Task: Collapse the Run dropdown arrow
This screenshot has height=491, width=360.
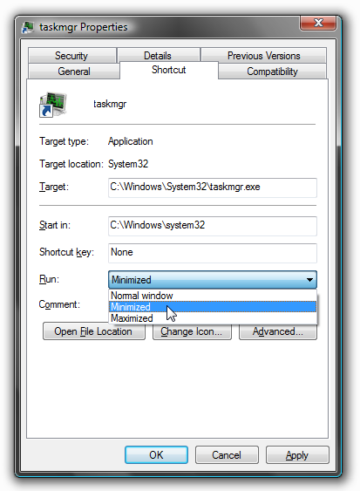Action: coord(309,280)
